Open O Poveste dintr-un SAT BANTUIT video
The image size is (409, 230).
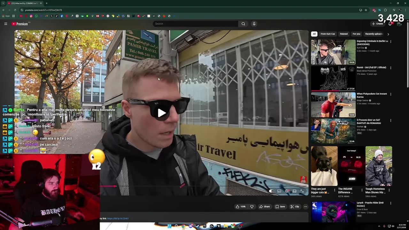[x=333, y=131]
